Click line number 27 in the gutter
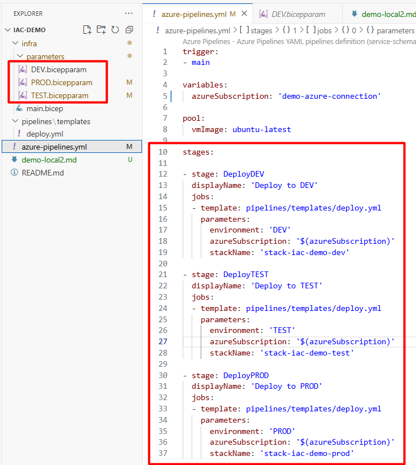The image size is (416, 465). click(162, 341)
